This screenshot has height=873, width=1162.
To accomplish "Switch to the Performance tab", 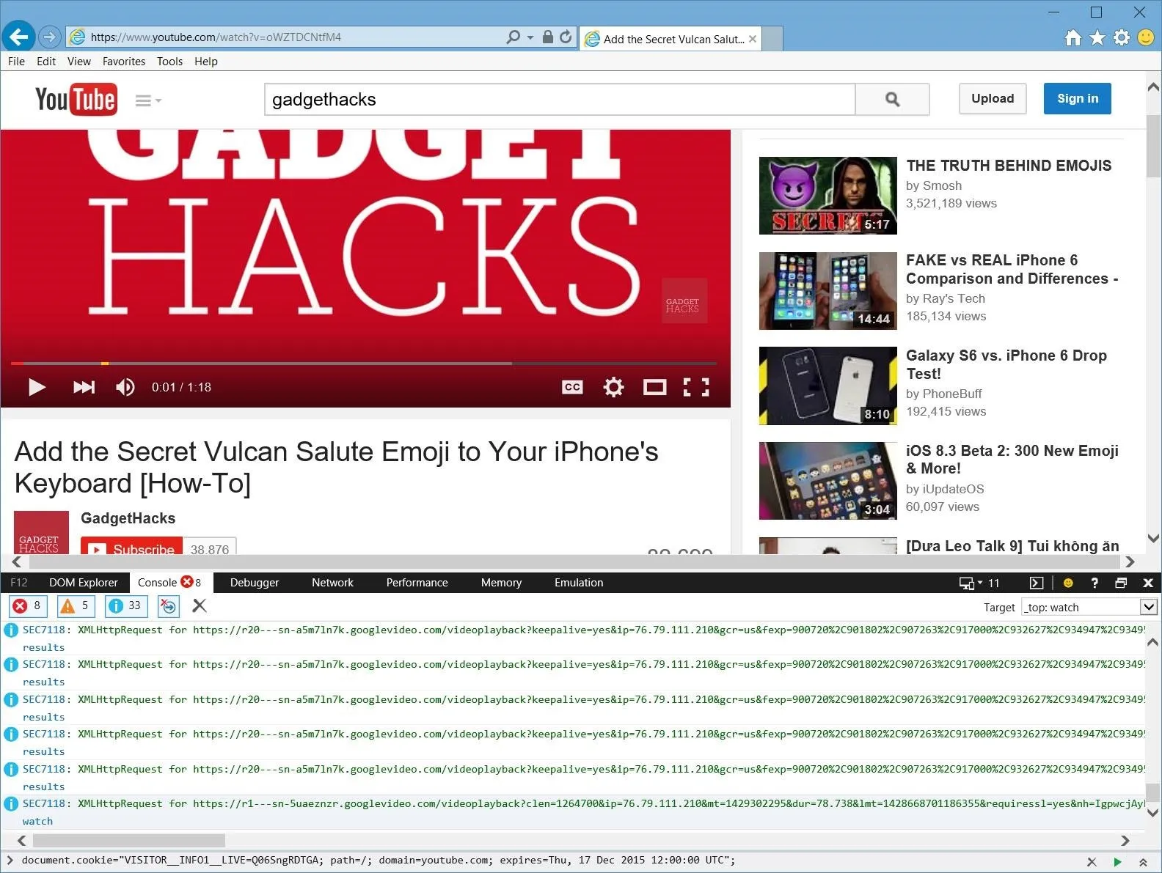I will pos(417,583).
